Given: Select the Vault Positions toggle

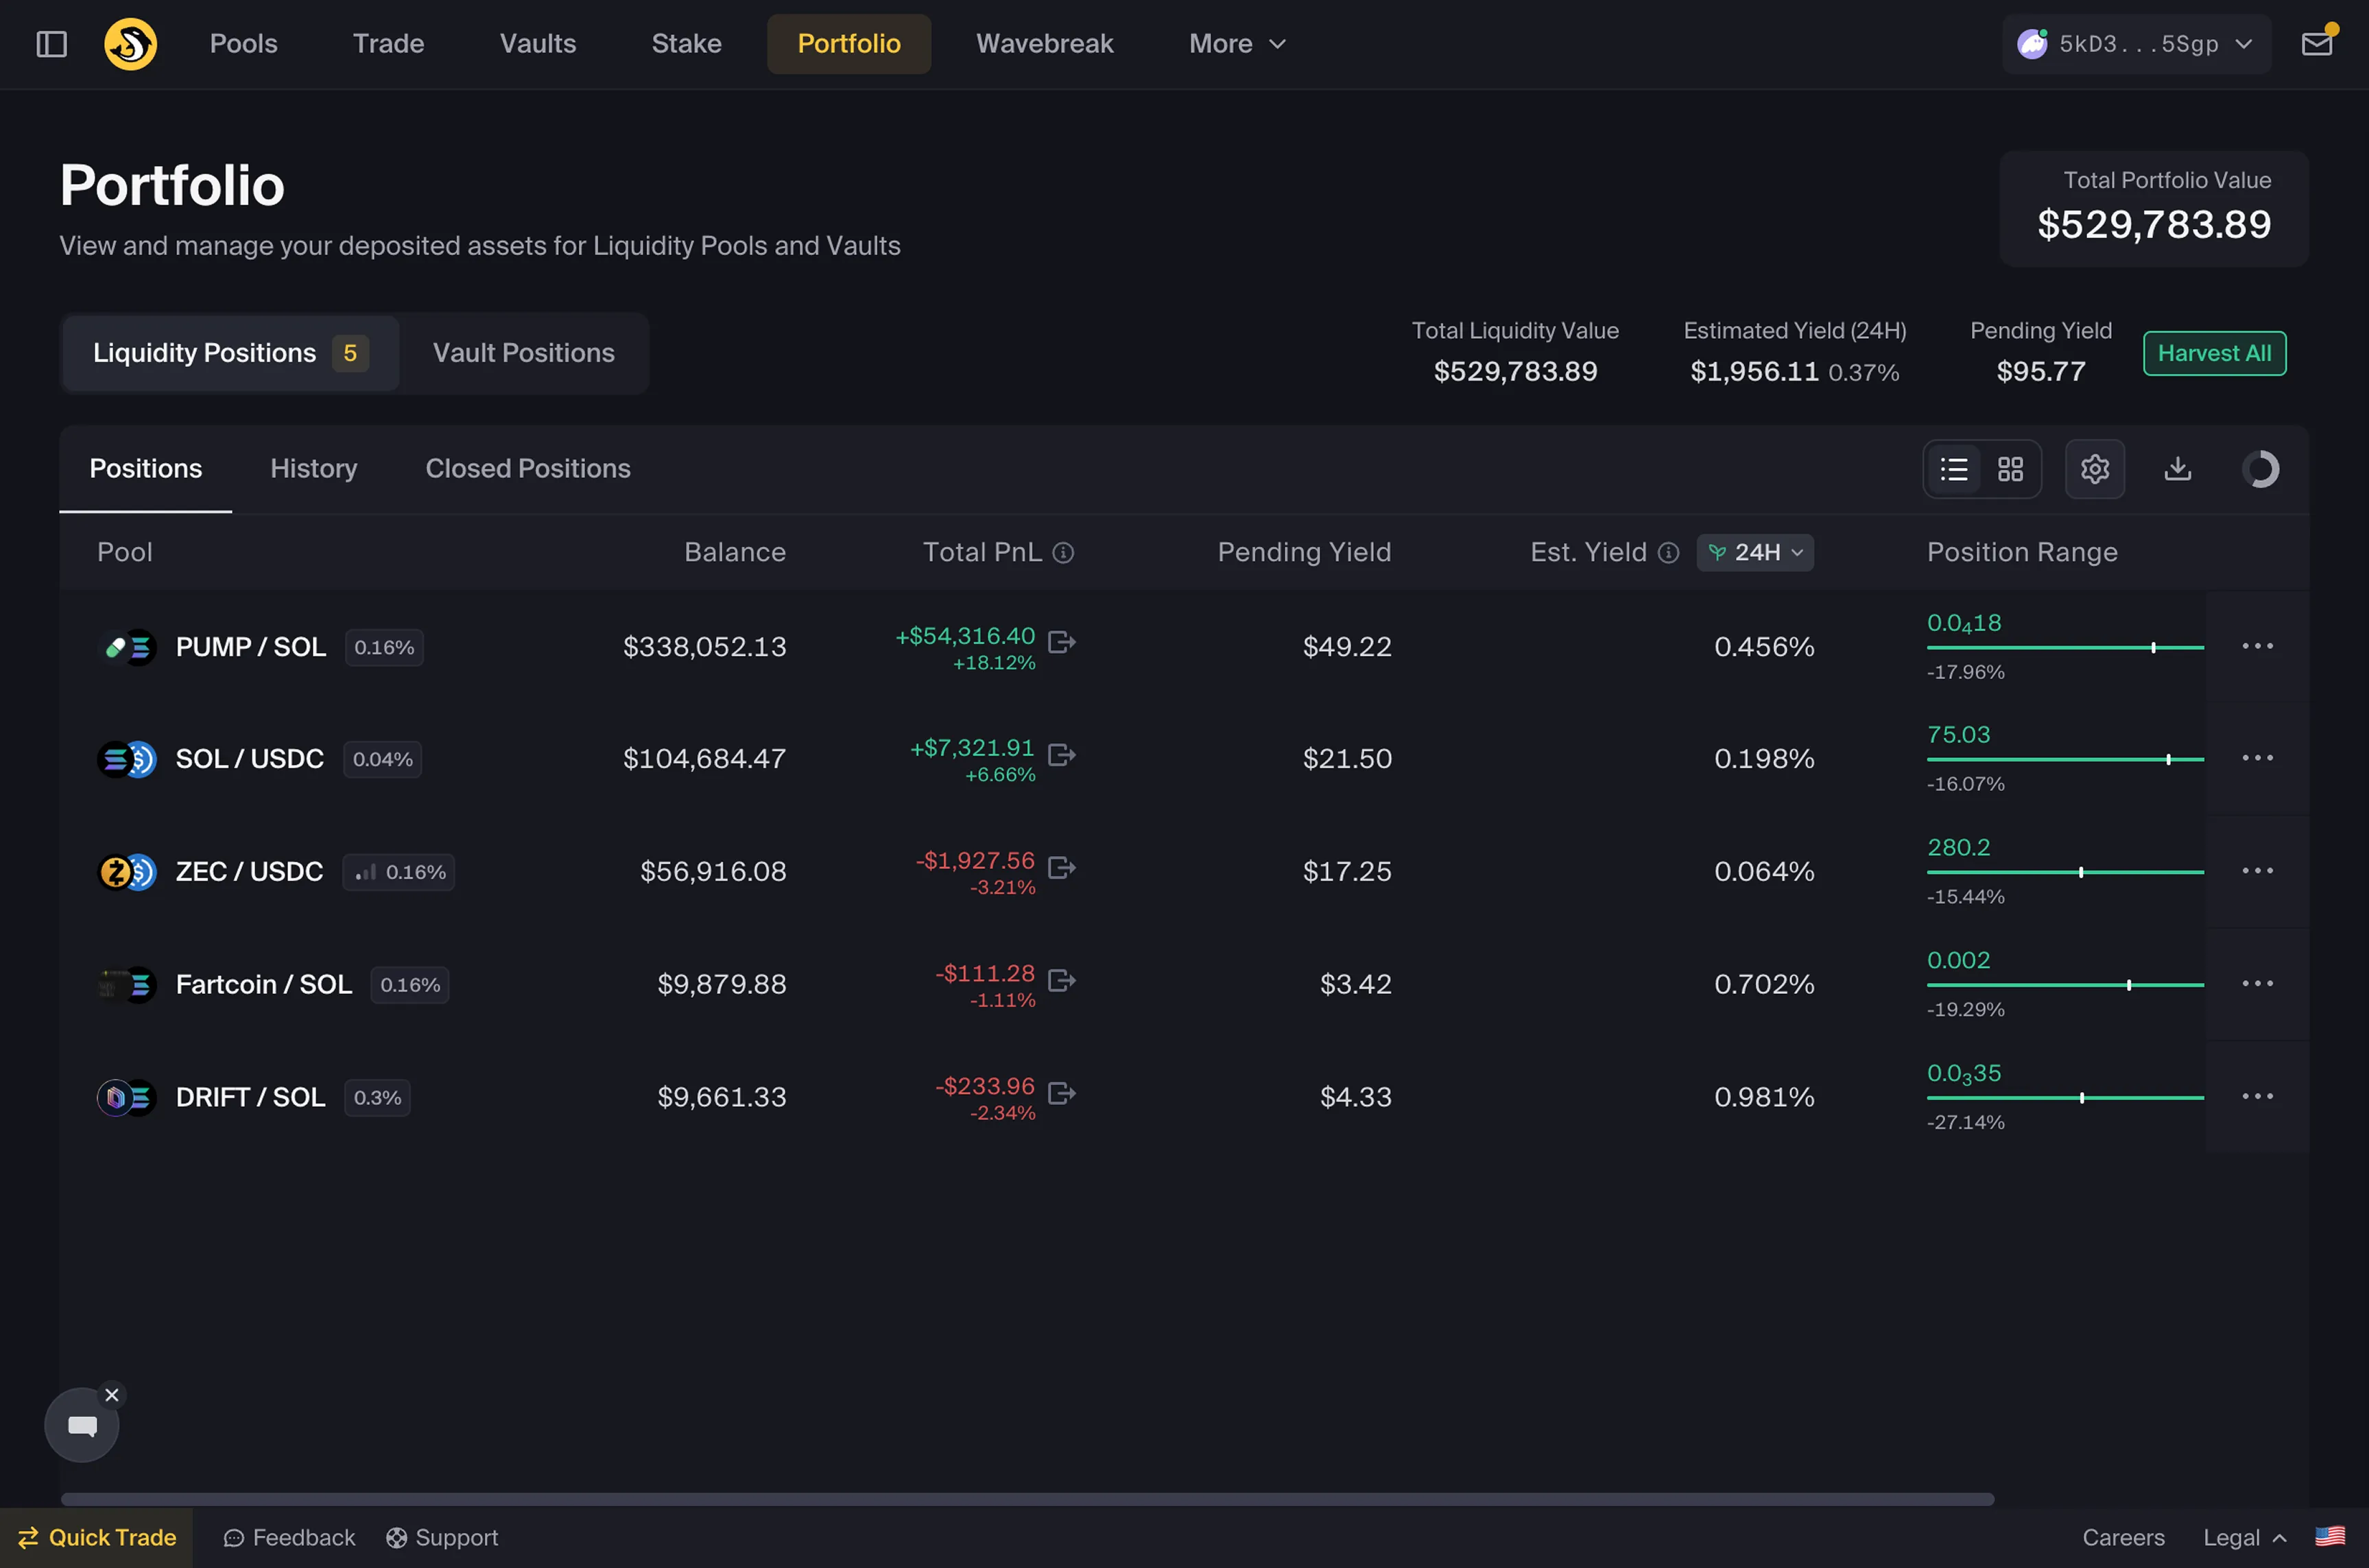Looking at the screenshot, I should (x=523, y=353).
